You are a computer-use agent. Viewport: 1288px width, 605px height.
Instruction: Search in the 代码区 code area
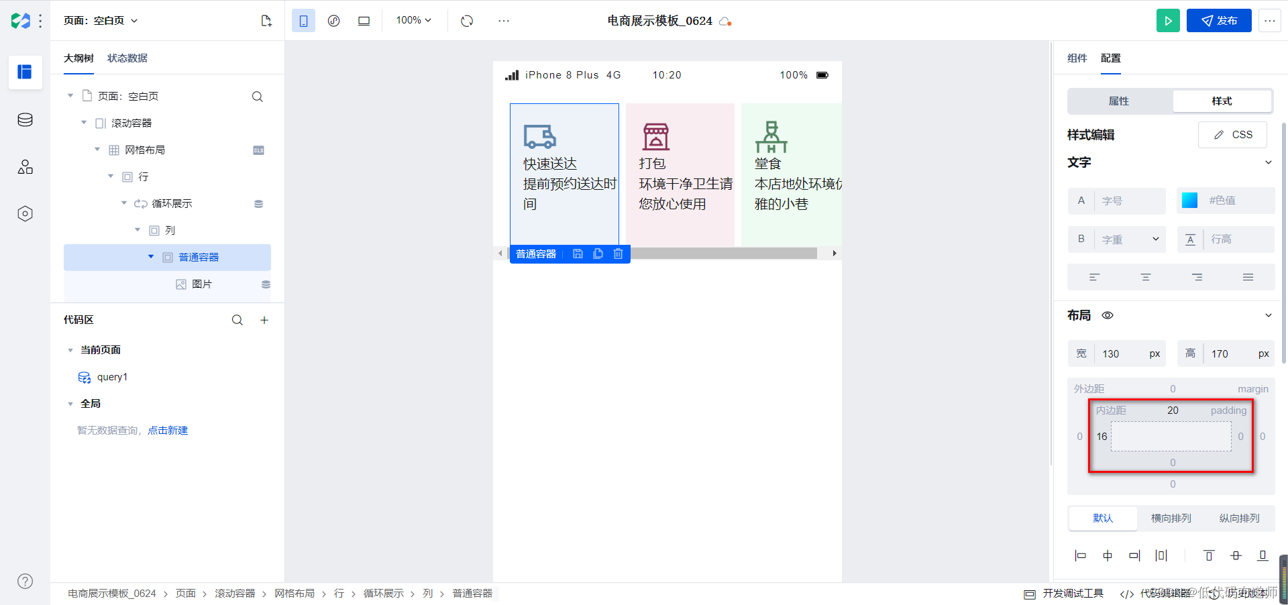tap(237, 320)
